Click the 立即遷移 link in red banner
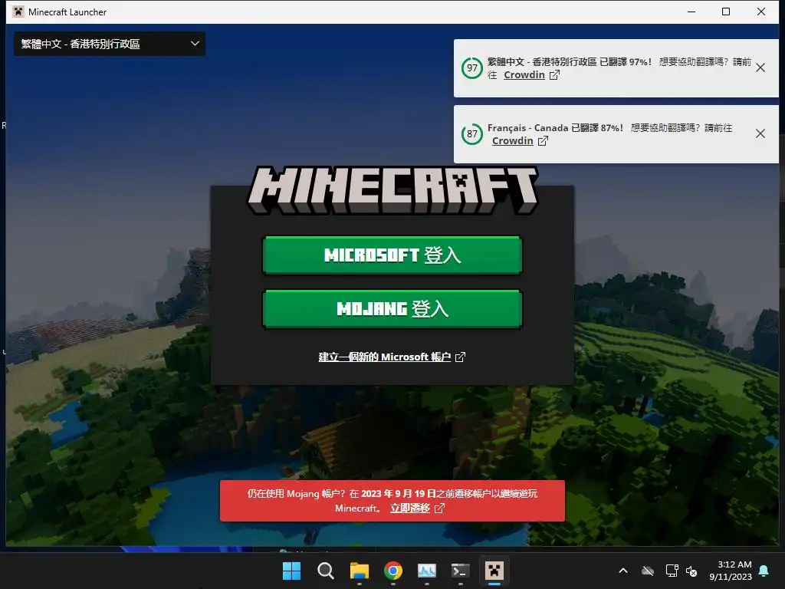Viewport: 785px width, 589px height. [x=410, y=508]
